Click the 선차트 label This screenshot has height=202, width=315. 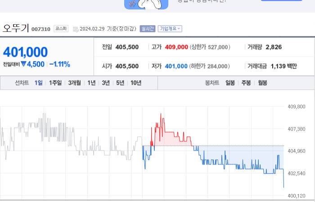[22, 83]
